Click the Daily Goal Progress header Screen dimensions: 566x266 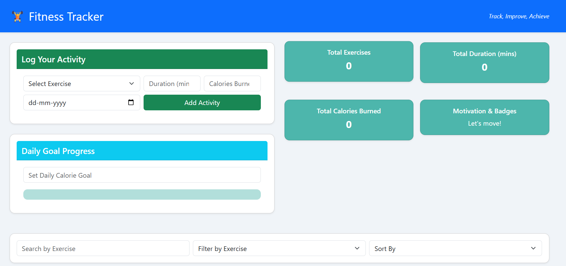pos(142,151)
